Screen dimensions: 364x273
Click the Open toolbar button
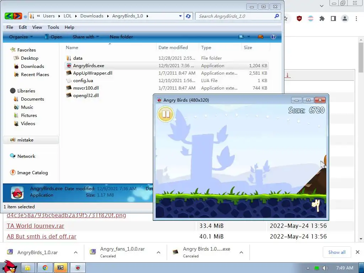pyautogui.click(x=53, y=37)
